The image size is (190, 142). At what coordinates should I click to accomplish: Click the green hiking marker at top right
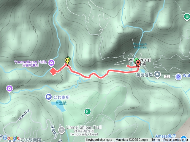[187, 17]
